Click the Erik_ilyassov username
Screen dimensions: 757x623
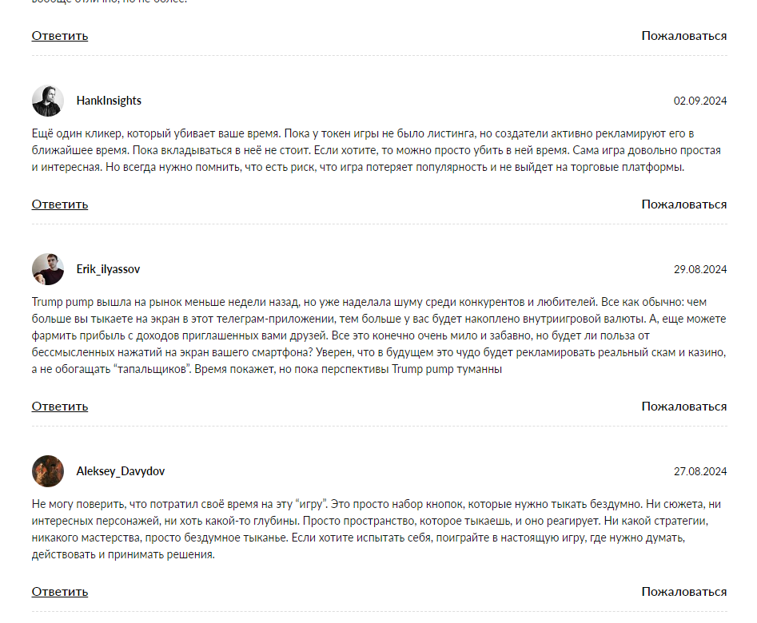coord(108,269)
